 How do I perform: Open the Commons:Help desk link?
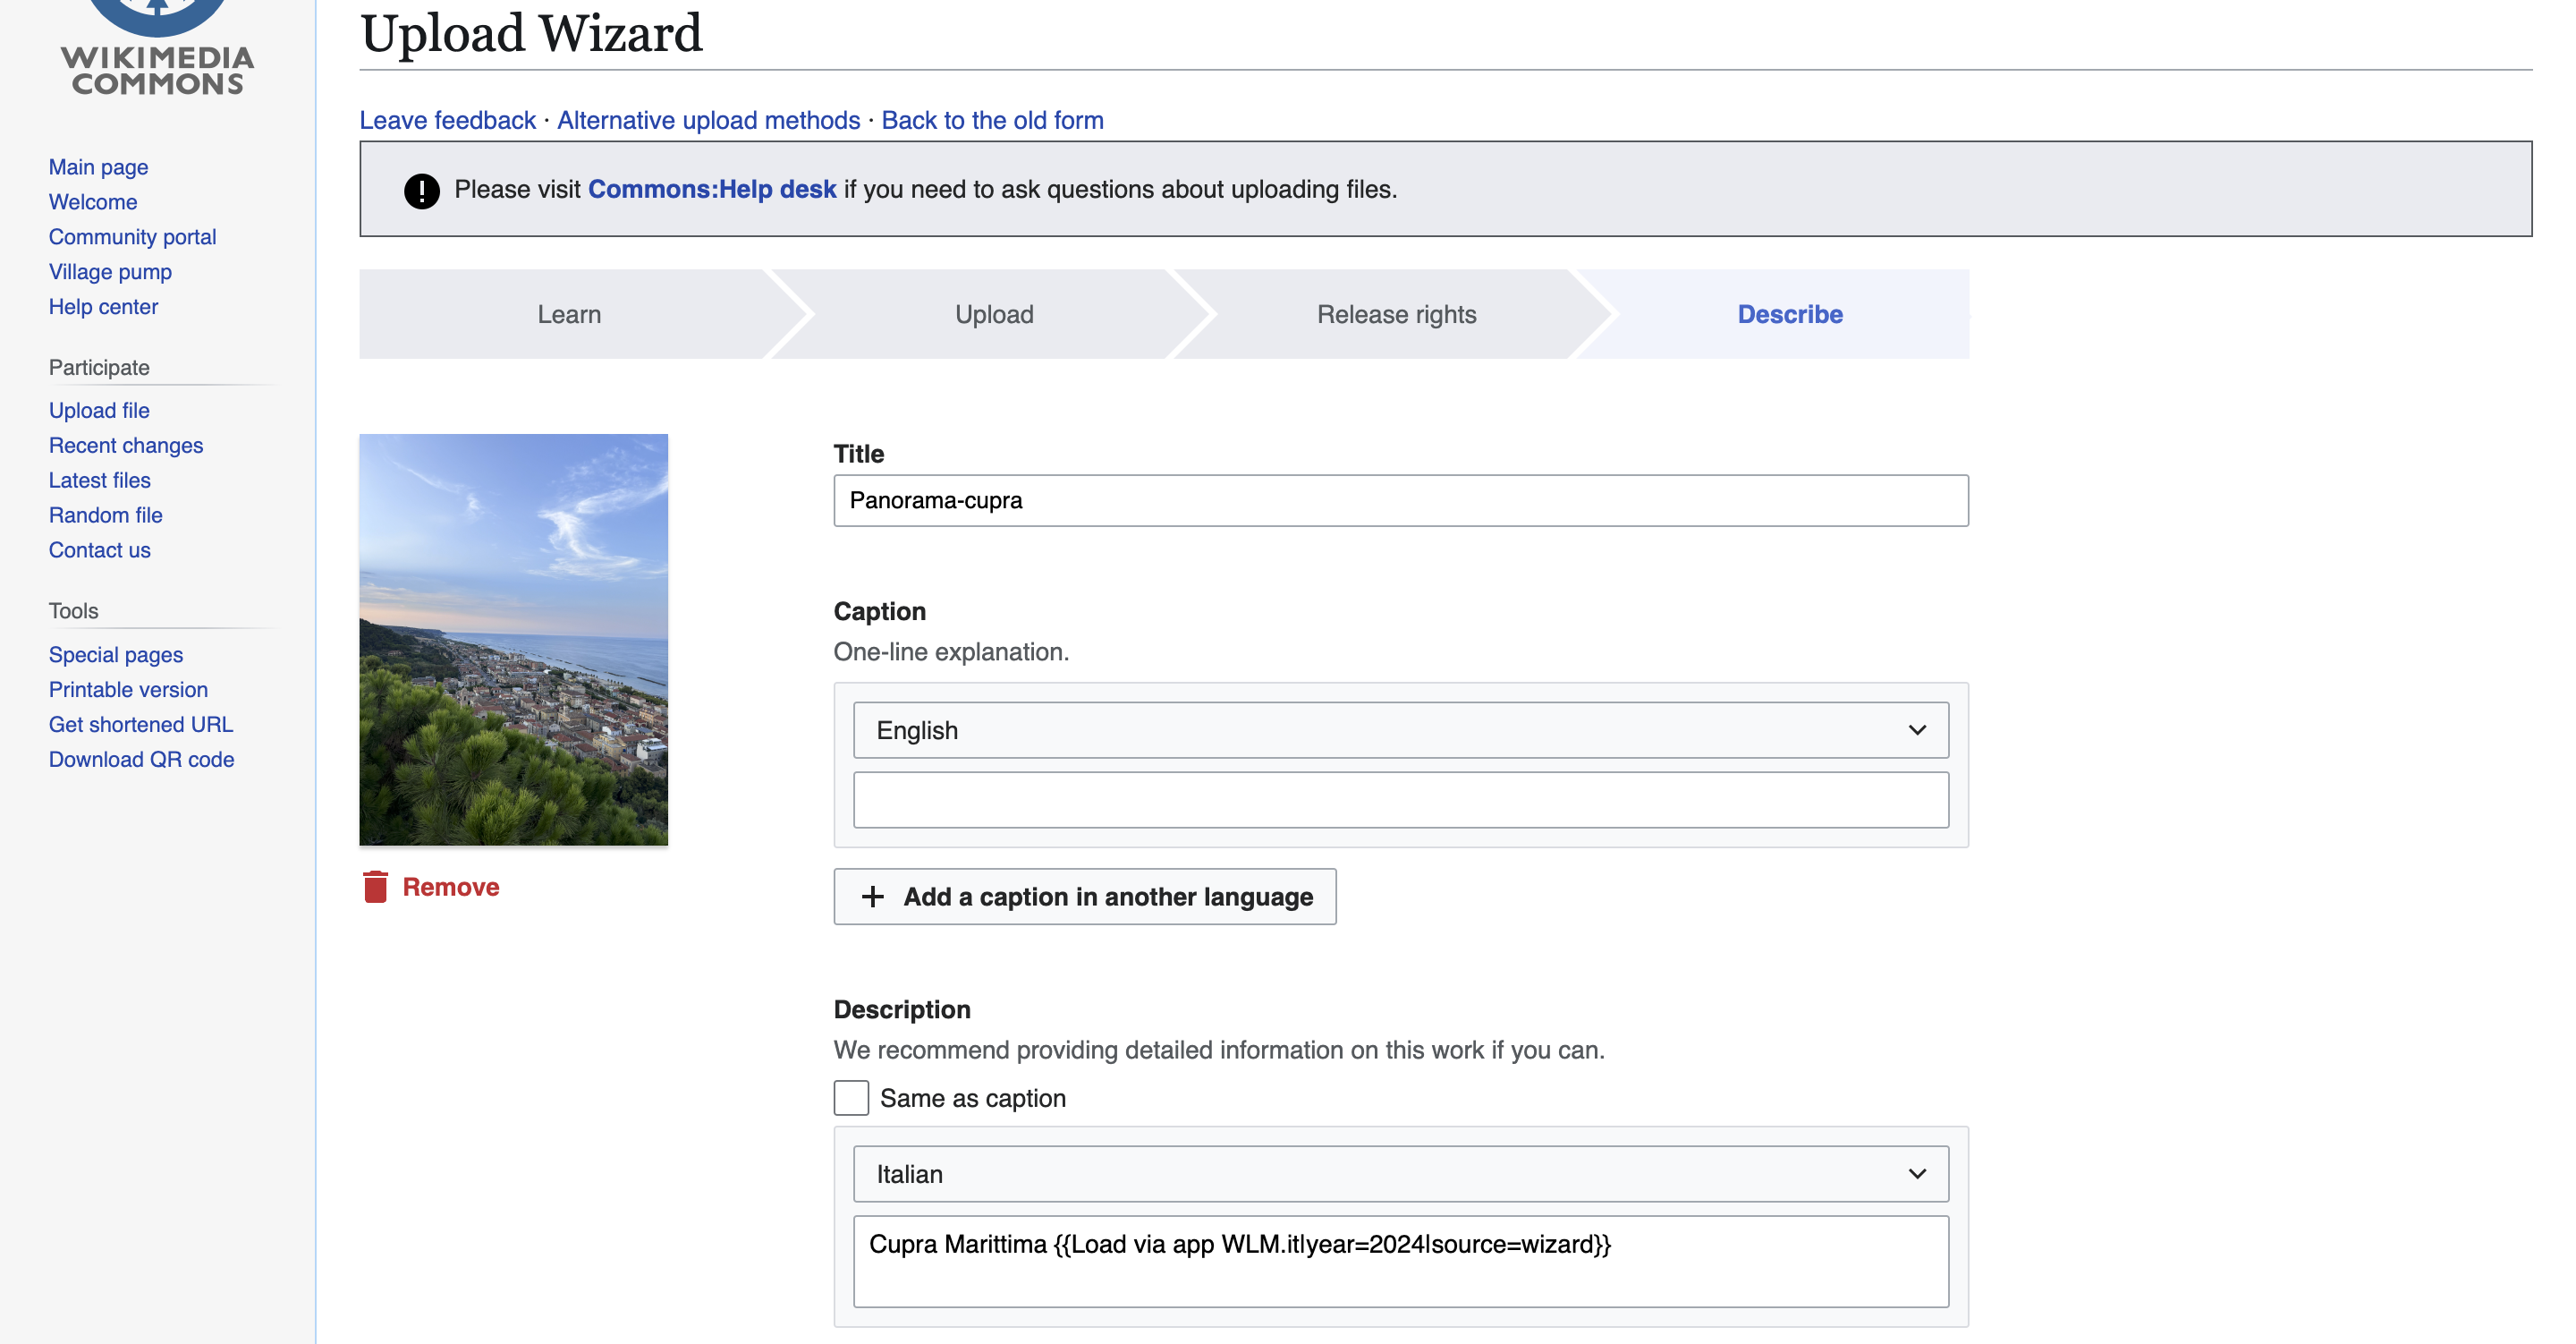pos(711,189)
